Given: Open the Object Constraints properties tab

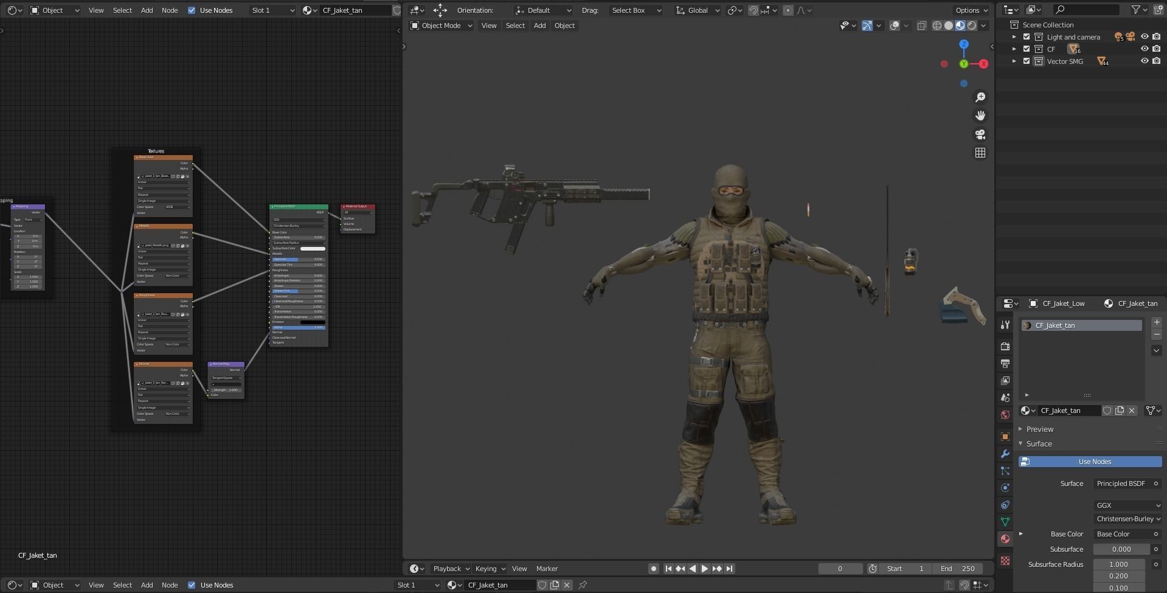Looking at the screenshot, I should click(1005, 505).
